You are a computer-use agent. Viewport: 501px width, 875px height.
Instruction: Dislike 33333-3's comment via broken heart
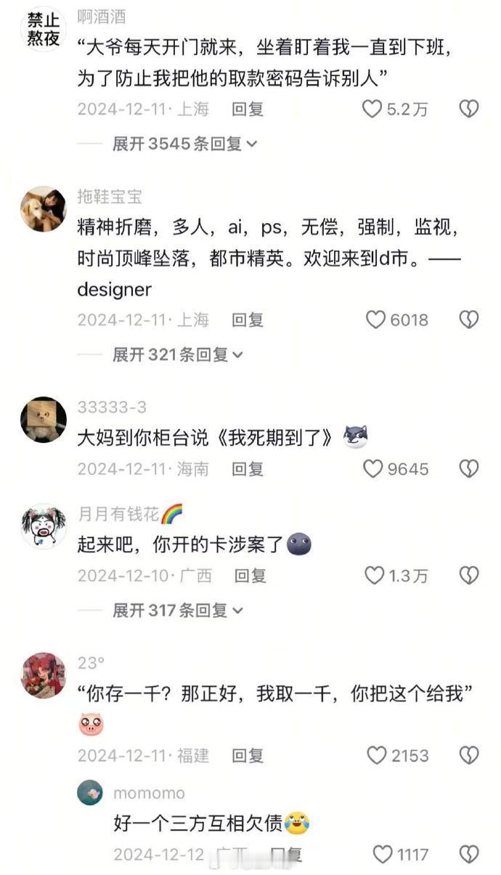click(469, 469)
